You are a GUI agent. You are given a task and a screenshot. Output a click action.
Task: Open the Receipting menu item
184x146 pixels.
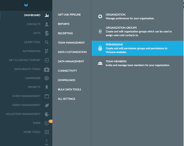(66, 33)
